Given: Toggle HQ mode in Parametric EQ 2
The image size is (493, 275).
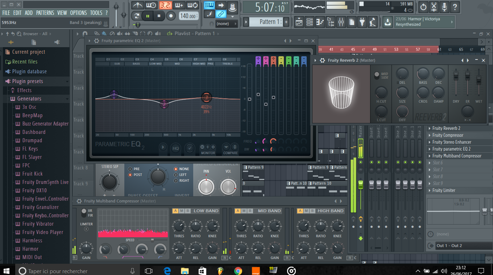Looking at the screenshot, I should coord(176,148).
